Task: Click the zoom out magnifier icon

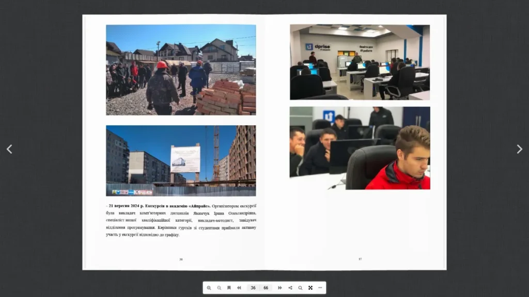Action: click(219, 288)
